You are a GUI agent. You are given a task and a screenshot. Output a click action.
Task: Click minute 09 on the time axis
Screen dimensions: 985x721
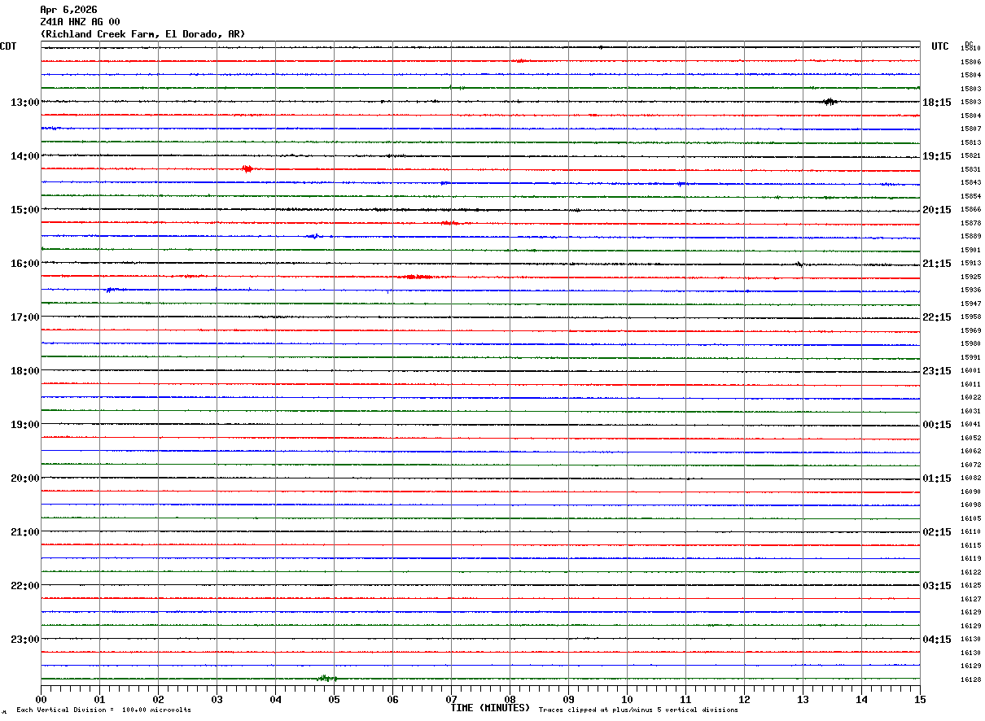click(x=568, y=699)
